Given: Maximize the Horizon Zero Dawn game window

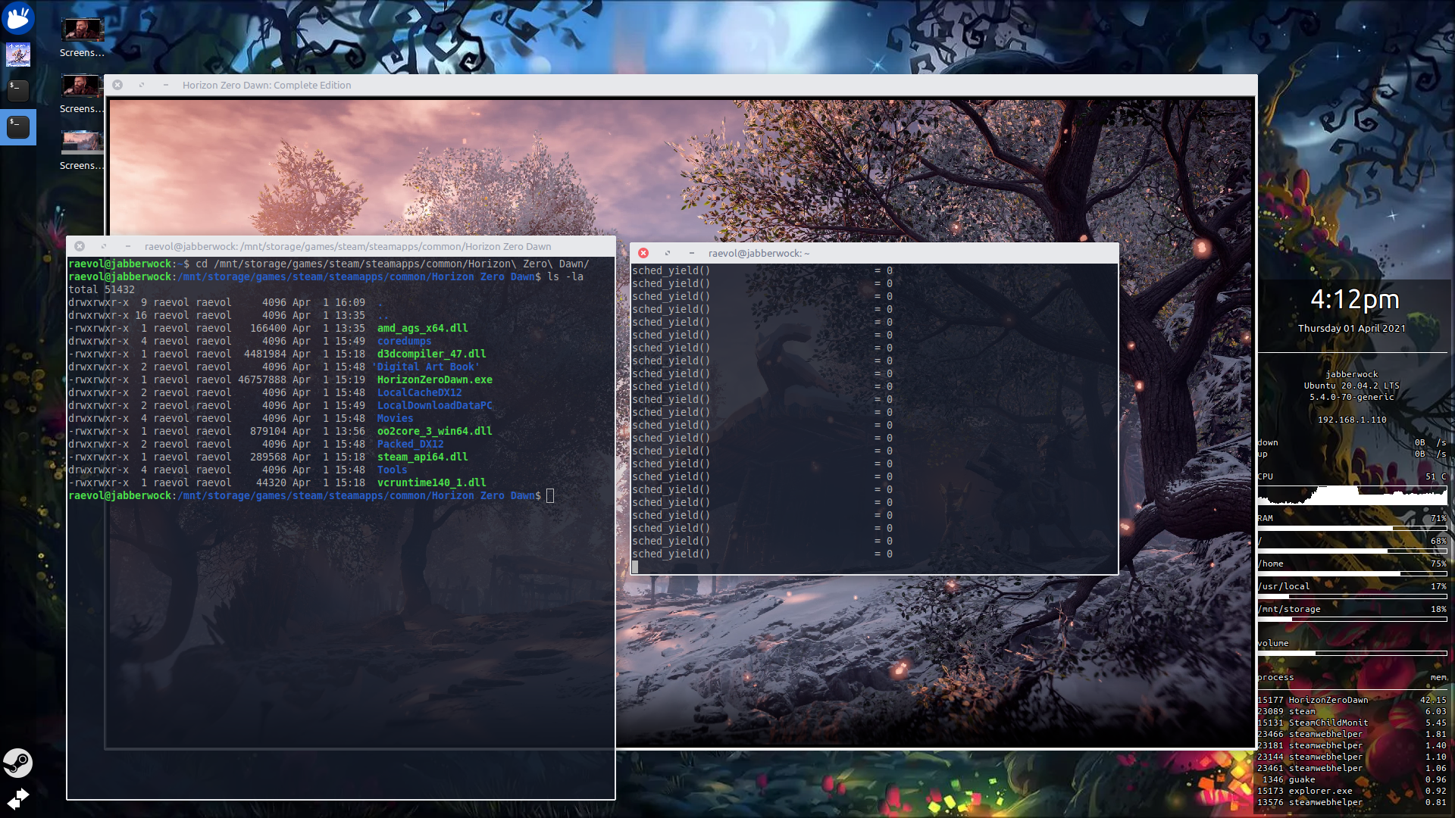Looking at the screenshot, I should click(x=142, y=85).
